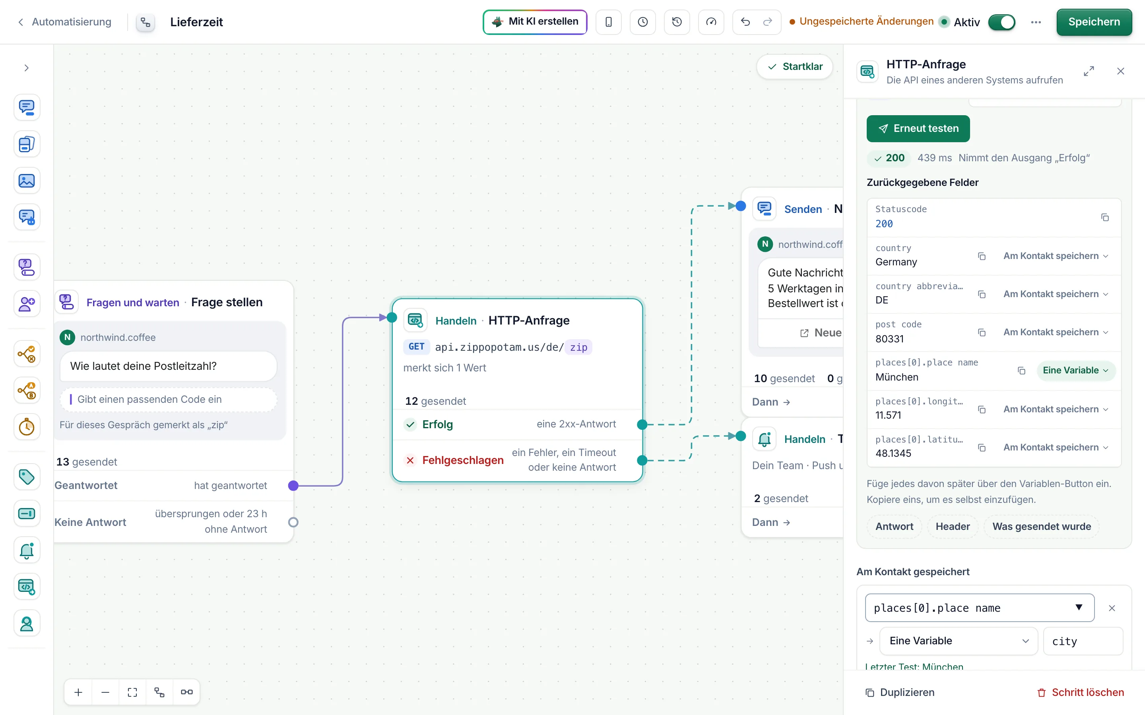Add the ask and wait question block

(27, 267)
